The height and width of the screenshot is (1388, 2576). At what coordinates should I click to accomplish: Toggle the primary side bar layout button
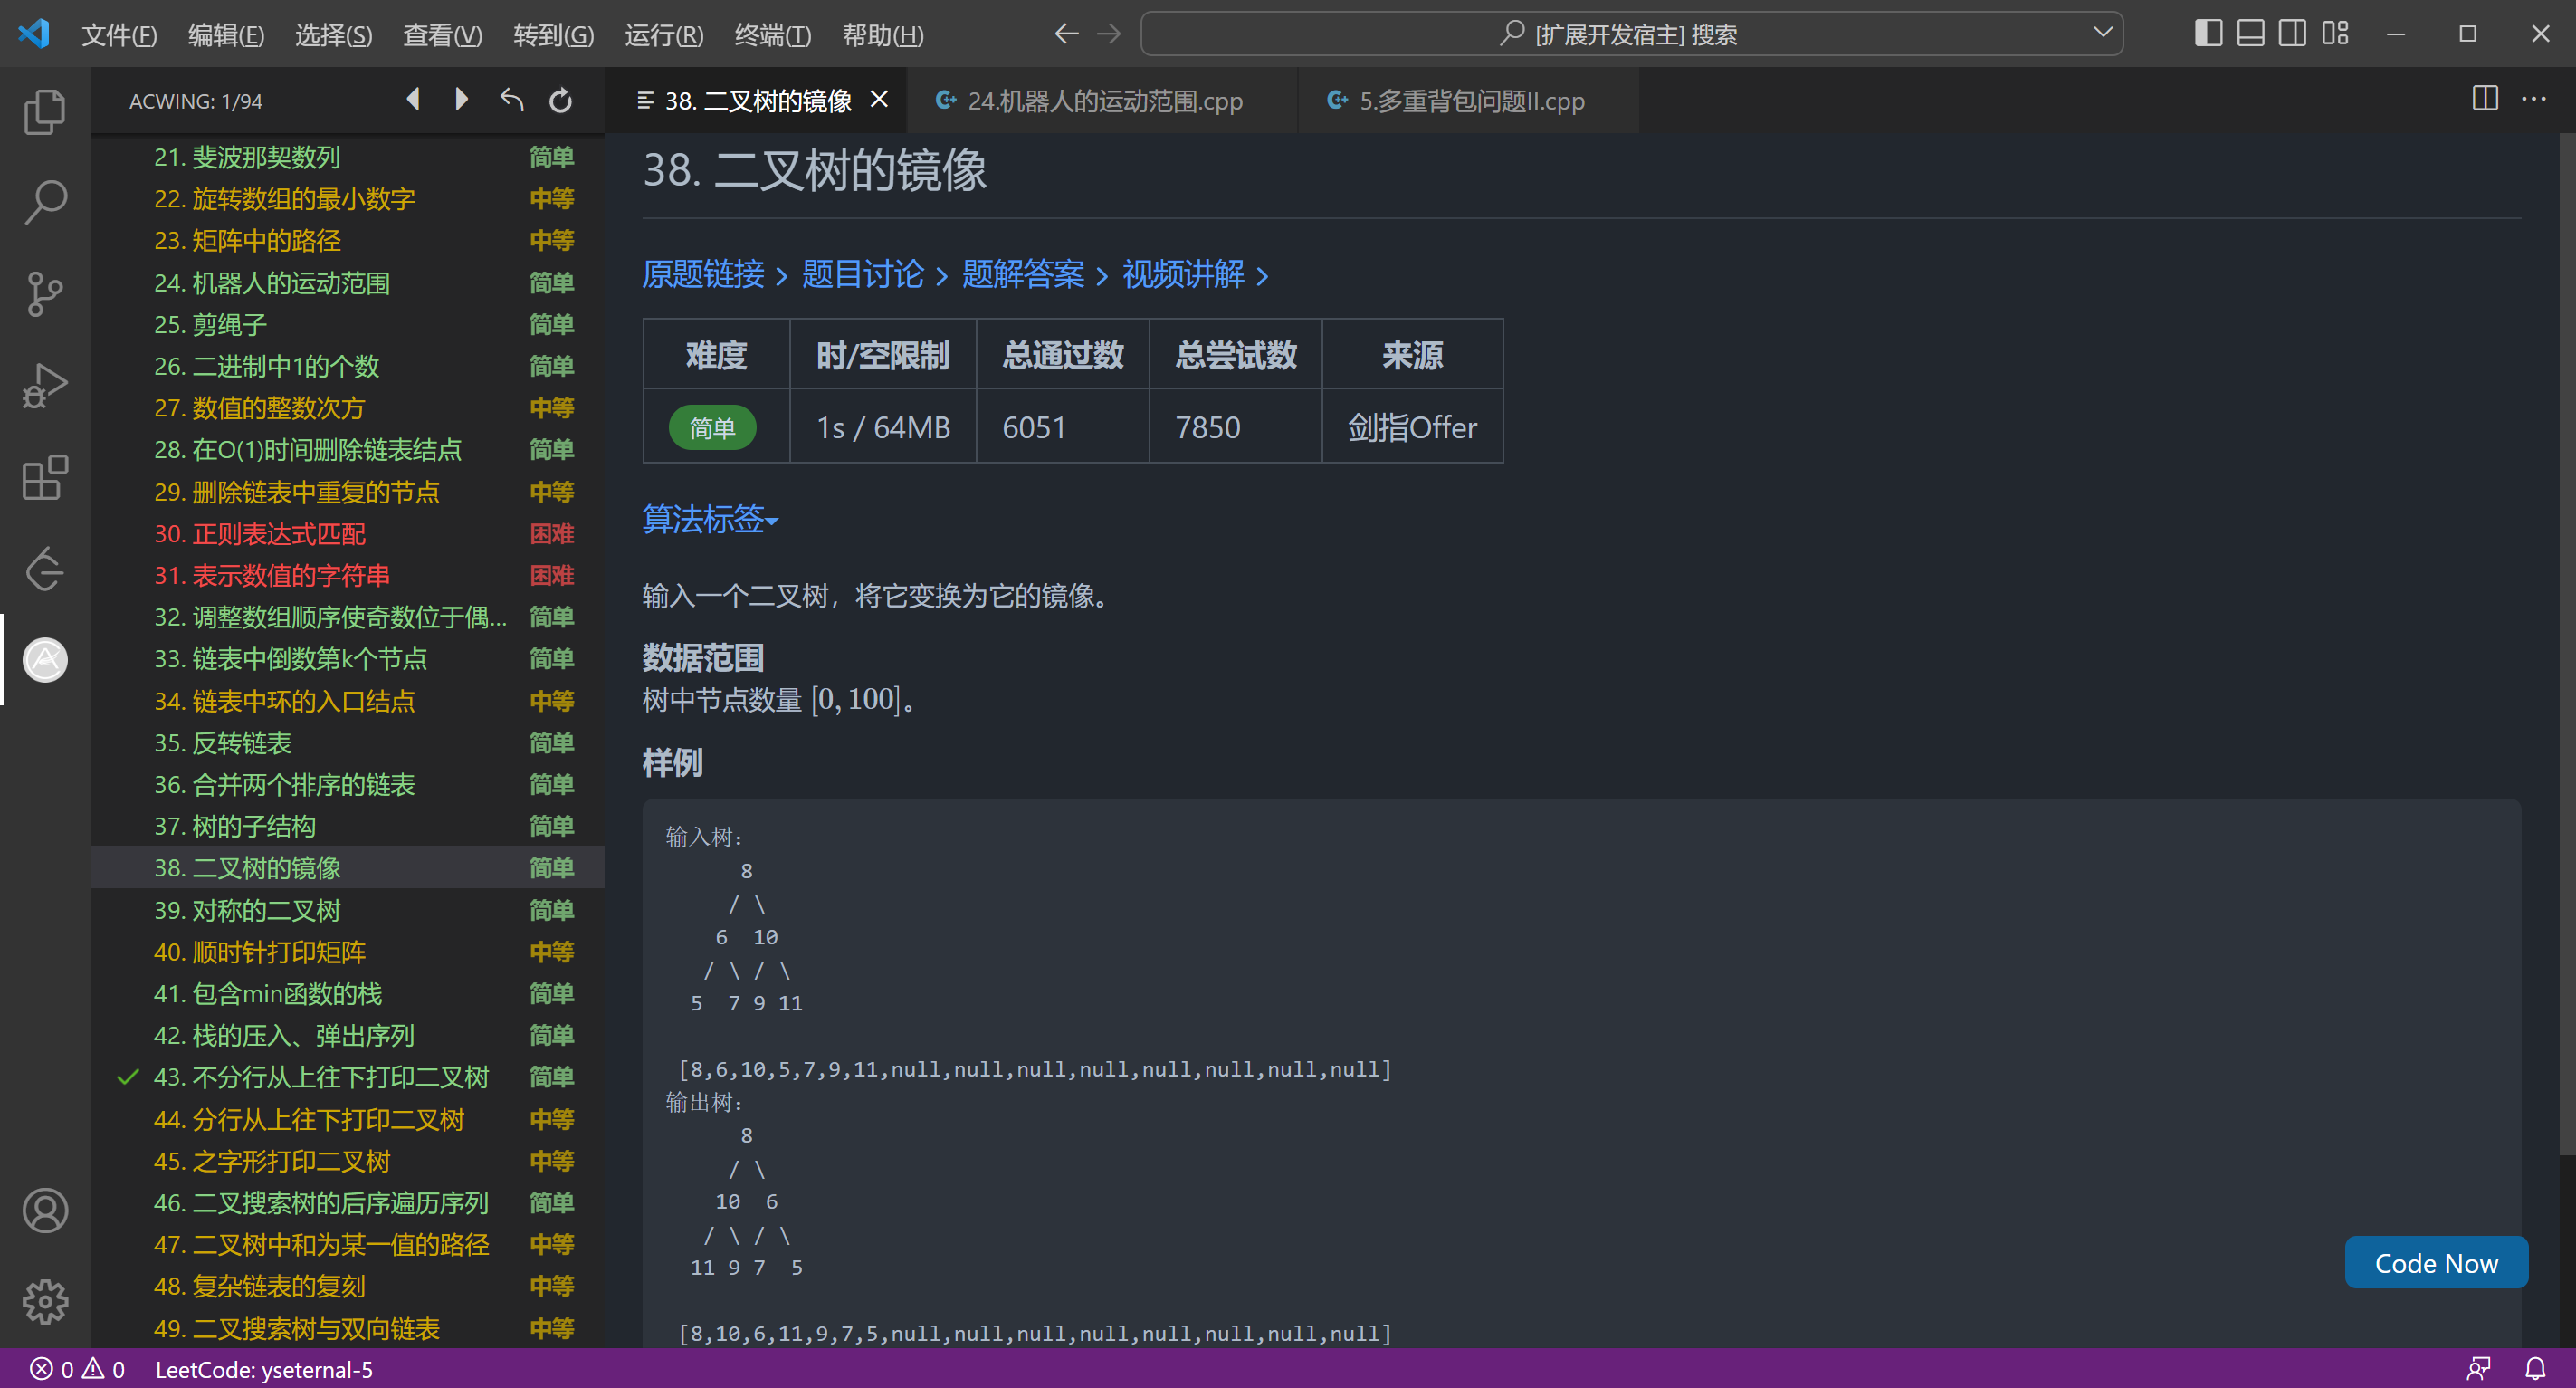coord(2208,34)
